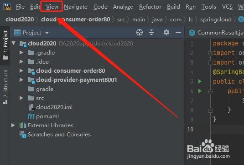
Task: Open the Build menu
Action: click(173, 7)
